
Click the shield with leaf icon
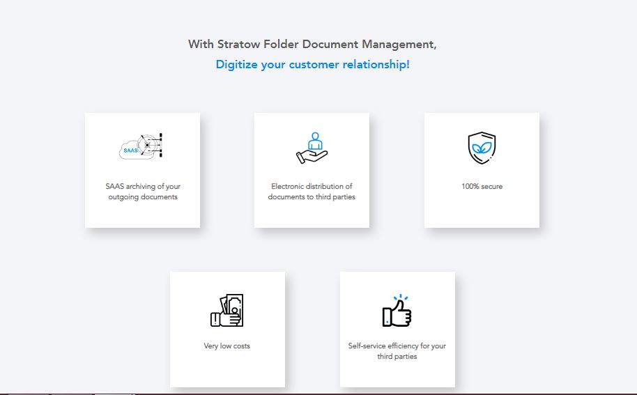coord(482,148)
